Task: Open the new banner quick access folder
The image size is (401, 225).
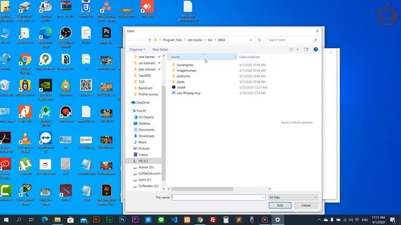Action: coord(147,57)
